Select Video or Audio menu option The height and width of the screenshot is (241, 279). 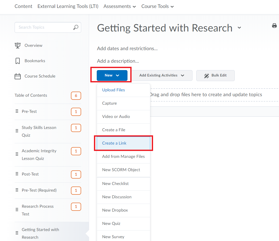coord(123,117)
